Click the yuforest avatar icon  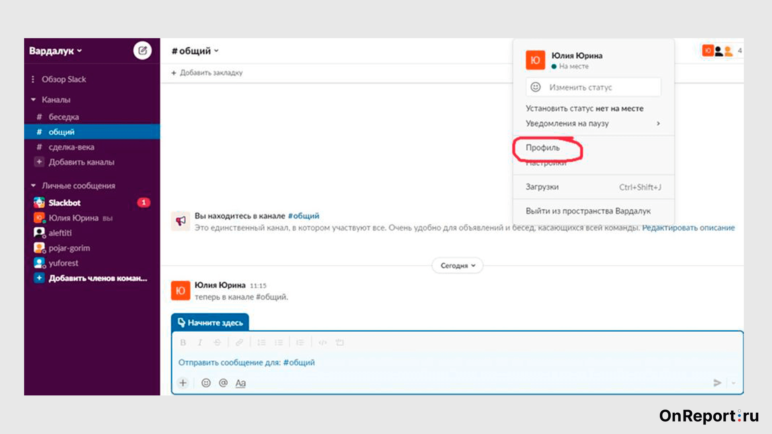click(39, 263)
